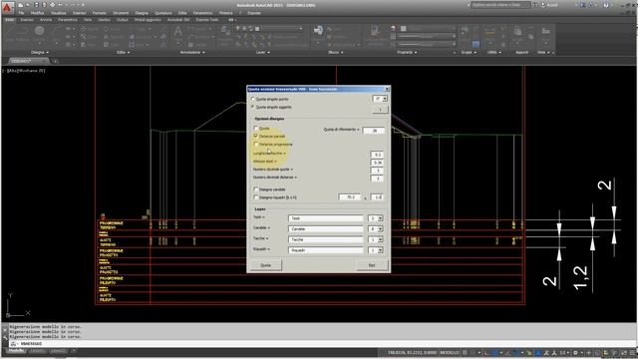
Task: Click the Vista panel icon
Action: (545, 31)
